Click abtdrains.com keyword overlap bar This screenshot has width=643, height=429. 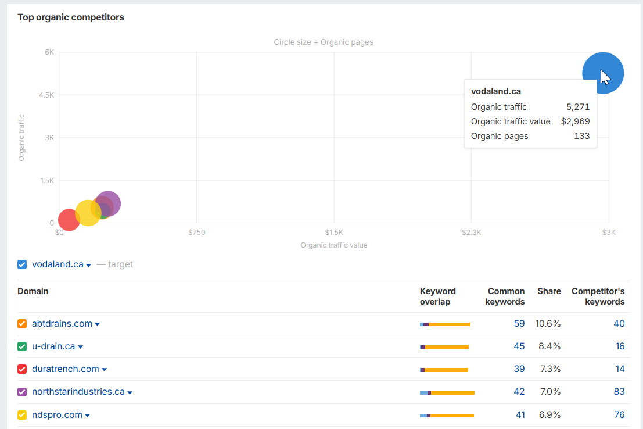(x=445, y=324)
